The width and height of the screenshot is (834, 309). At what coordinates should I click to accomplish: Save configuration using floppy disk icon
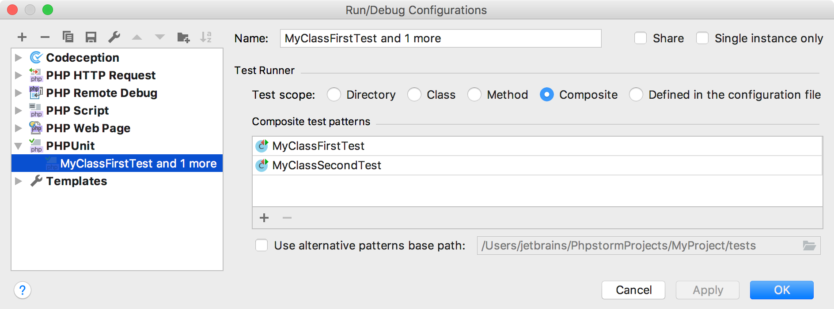(x=91, y=37)
